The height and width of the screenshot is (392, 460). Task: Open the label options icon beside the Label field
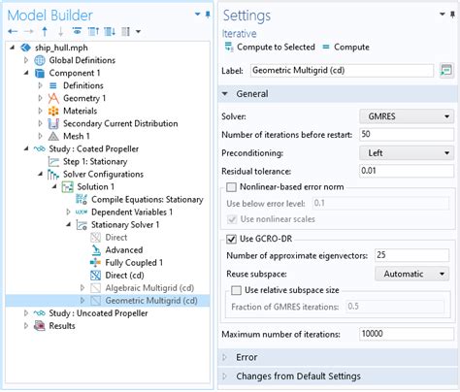click(446, 70)
